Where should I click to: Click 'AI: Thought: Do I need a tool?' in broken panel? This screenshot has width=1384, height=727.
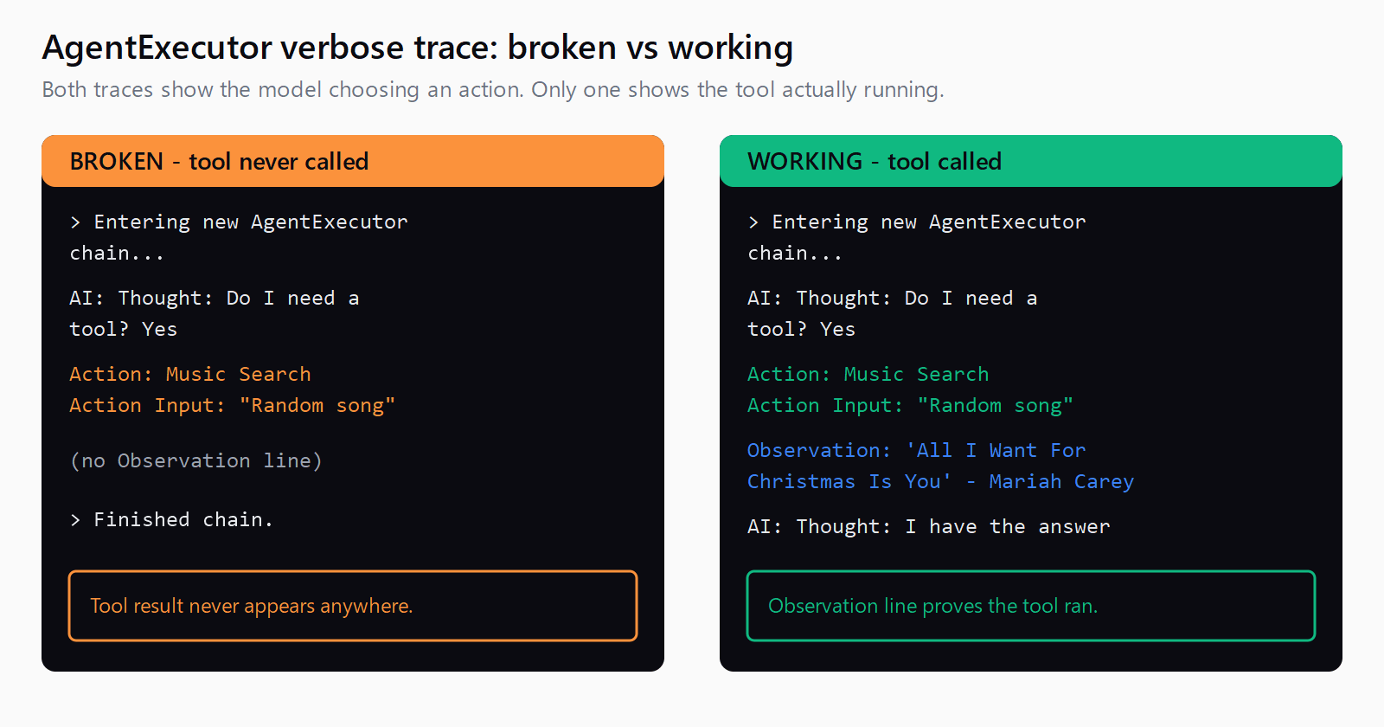[x=215, y=313]
